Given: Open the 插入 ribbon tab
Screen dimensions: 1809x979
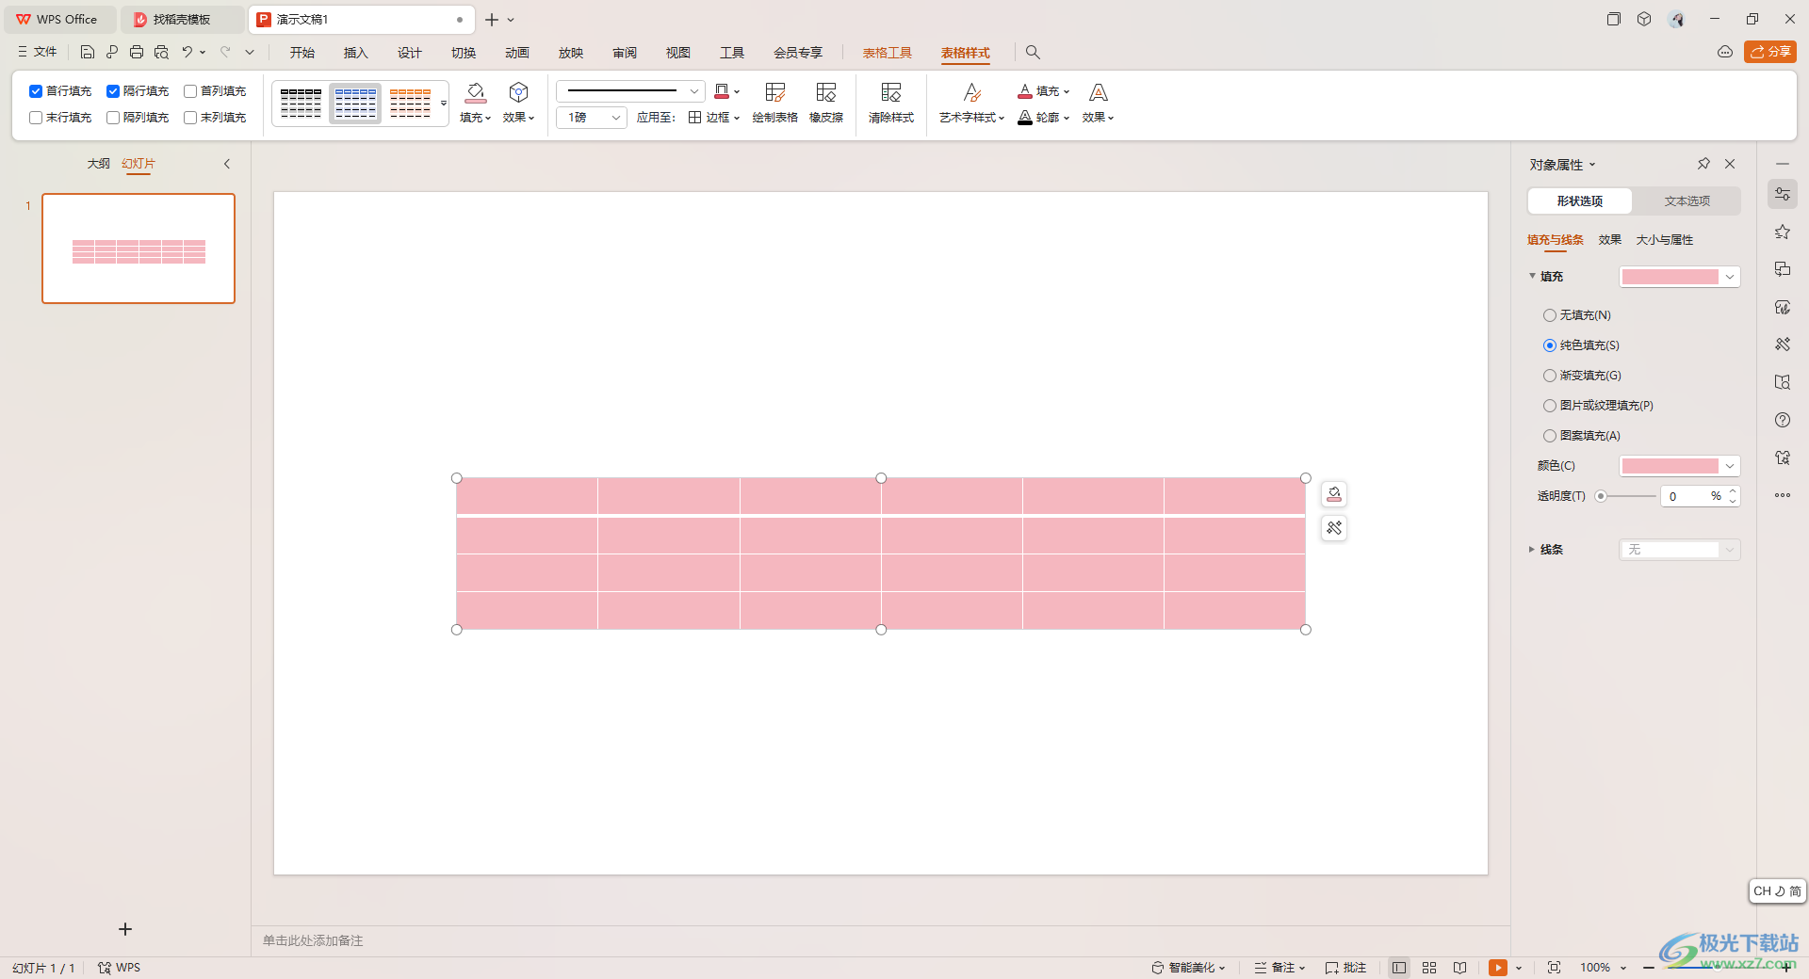Looking at the screenshot, I should 356,53.
